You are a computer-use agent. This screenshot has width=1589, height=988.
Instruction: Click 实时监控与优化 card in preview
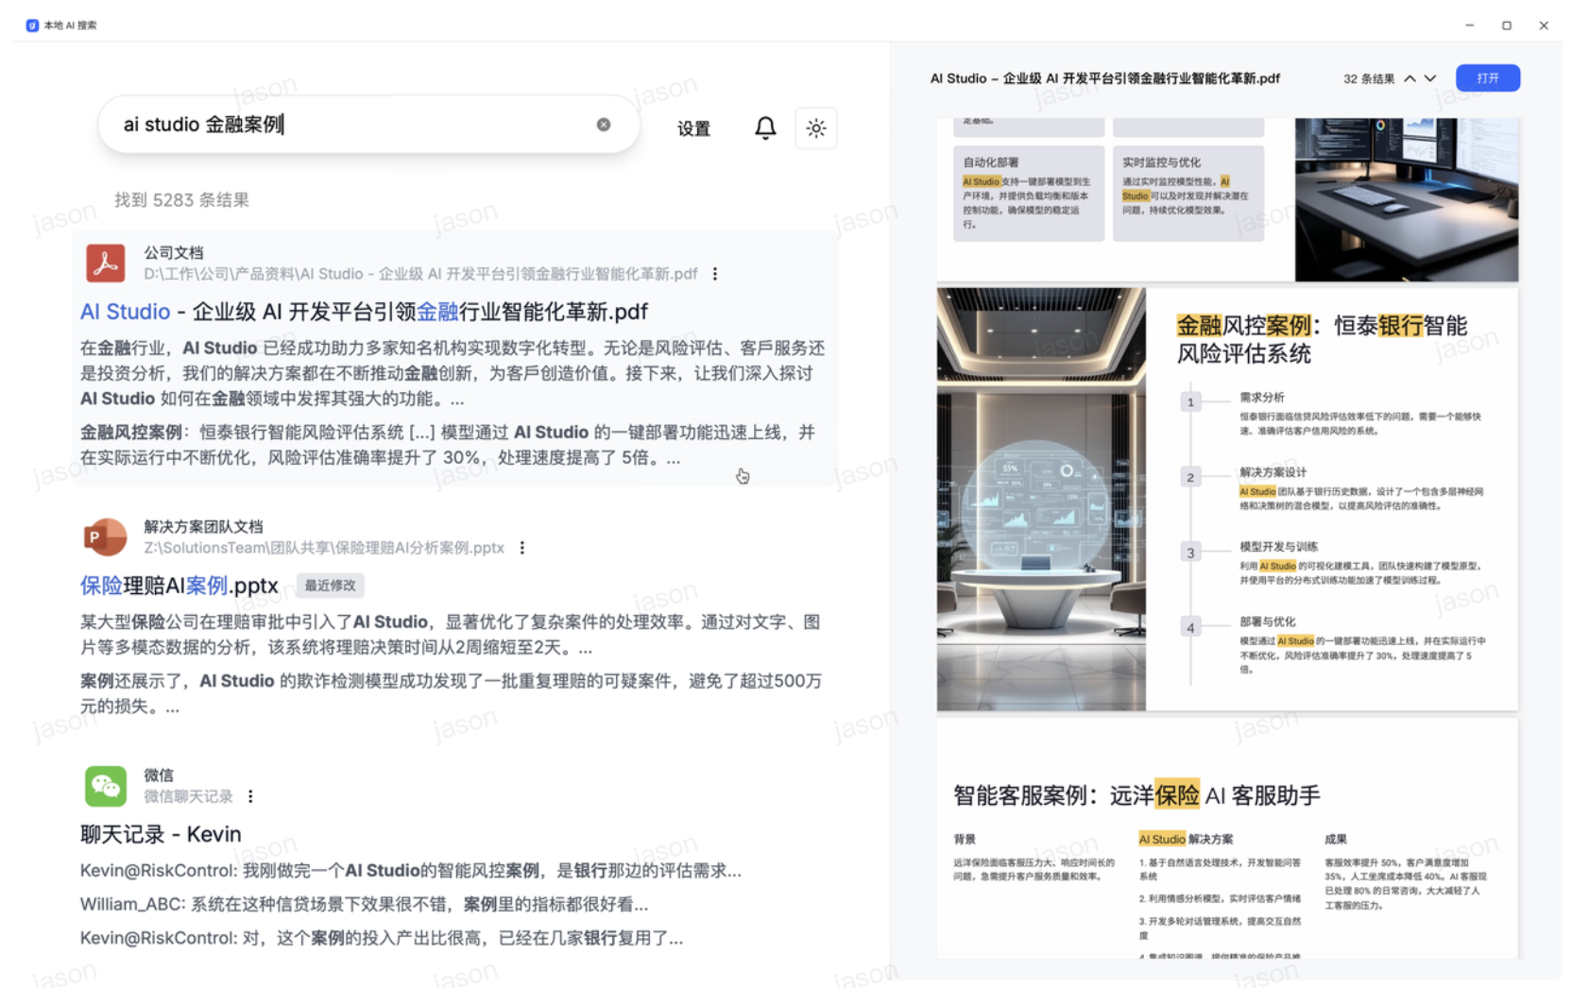1188,194
